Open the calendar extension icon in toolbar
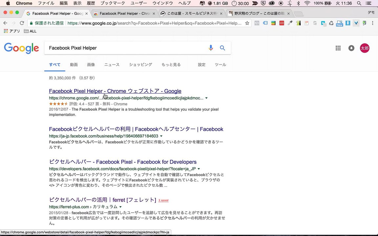 [x=307, y=23]
